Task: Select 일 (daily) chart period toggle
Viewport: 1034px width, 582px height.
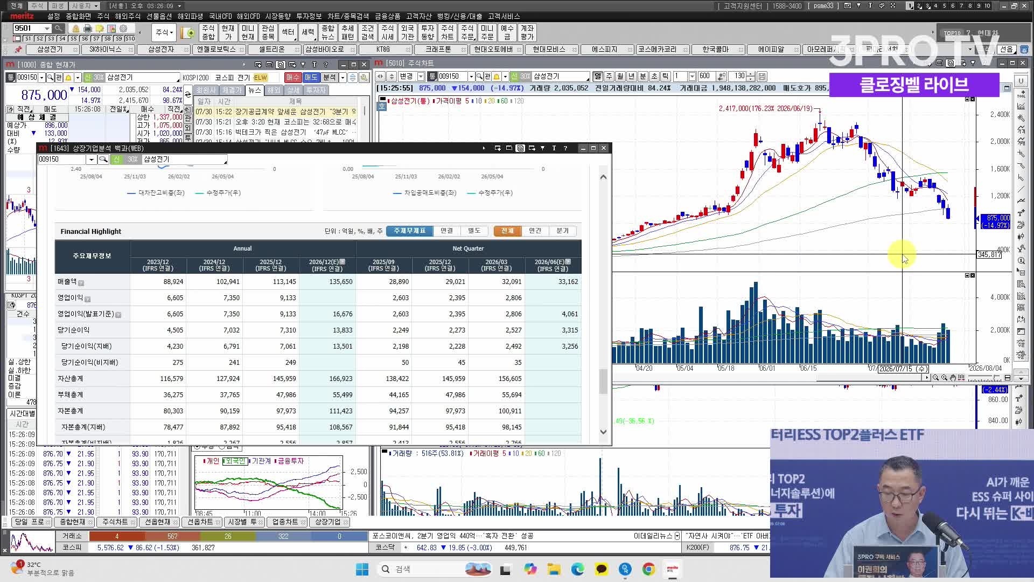Action: pyautogui.click(x=598, y=77)
